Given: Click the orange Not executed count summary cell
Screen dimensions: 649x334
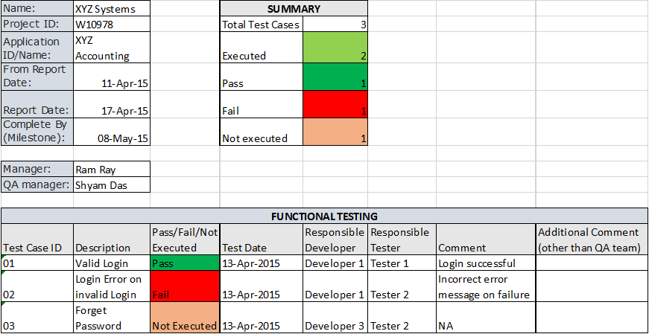Looking at the screenshot, I should [335, 132].
